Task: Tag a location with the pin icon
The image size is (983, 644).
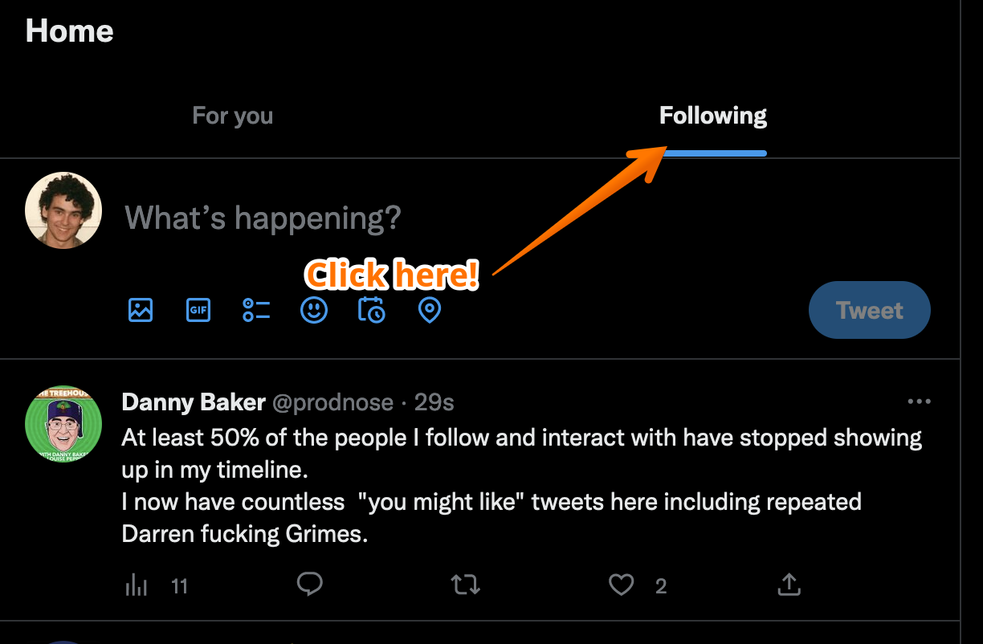Action: [x=430, y=310]
